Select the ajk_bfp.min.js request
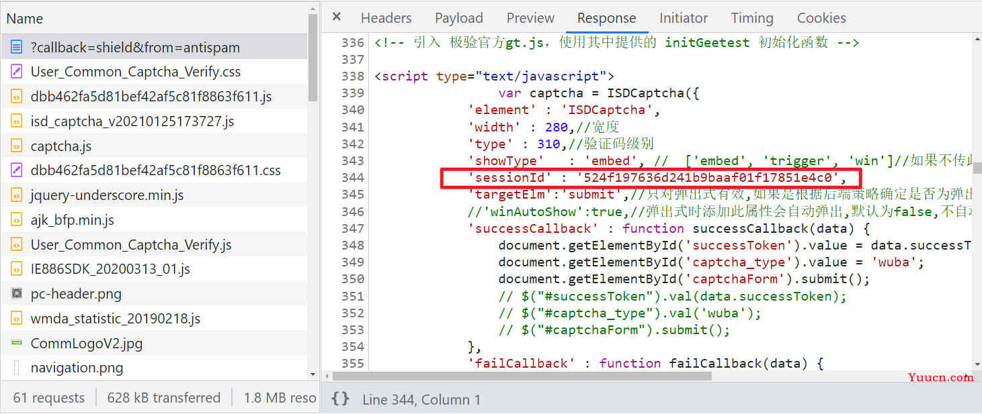Image resolution: width=982 pixels, height=414 pixels. [154, 220]
